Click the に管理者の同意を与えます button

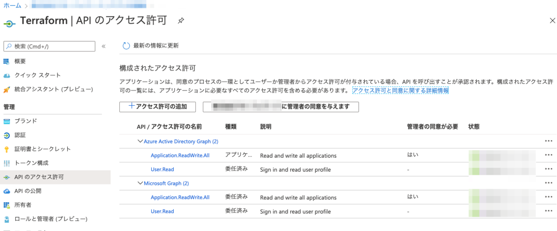(281, 107)
